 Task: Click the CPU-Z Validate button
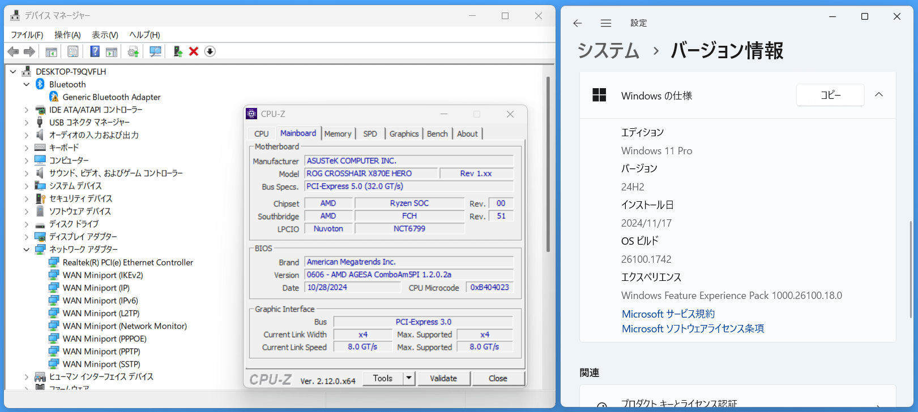[x=443, y=378]
